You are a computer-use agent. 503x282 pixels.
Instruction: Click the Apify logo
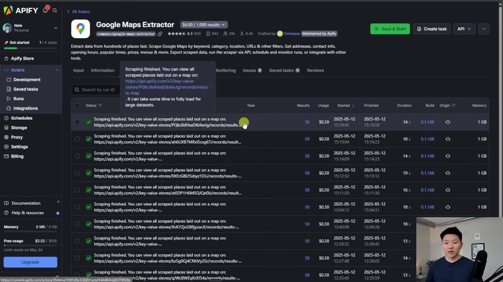click(21, 10)
